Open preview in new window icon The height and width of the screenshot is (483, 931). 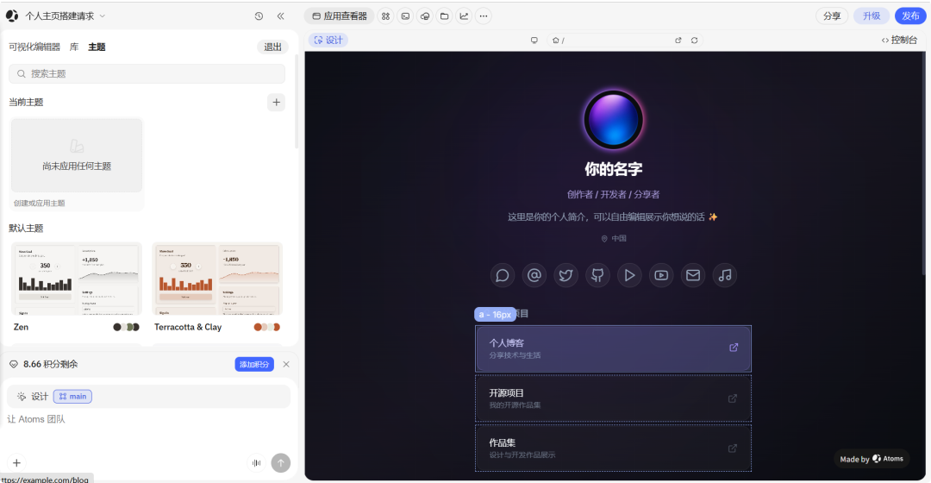tap(678, 41)
